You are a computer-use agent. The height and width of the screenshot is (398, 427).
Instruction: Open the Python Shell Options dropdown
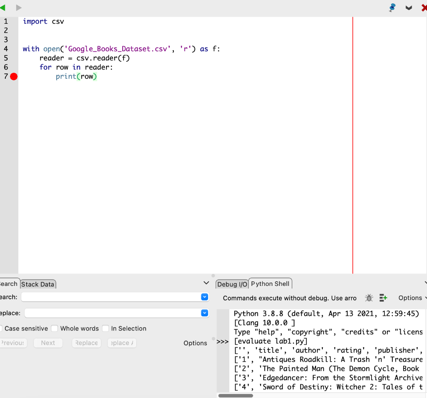click(x=410, y=298)
